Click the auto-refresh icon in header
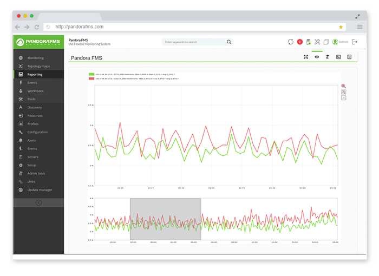 tap(291, 42)
